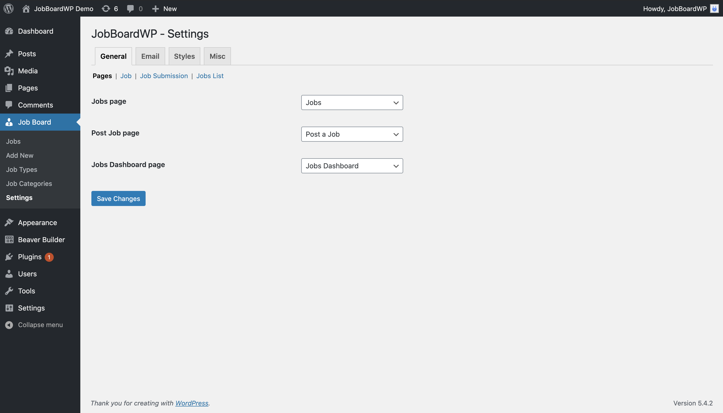The height and width of the screenshot is (413, 723).
Task: Click the Beaver Builder icon
Action: (9, 240)
